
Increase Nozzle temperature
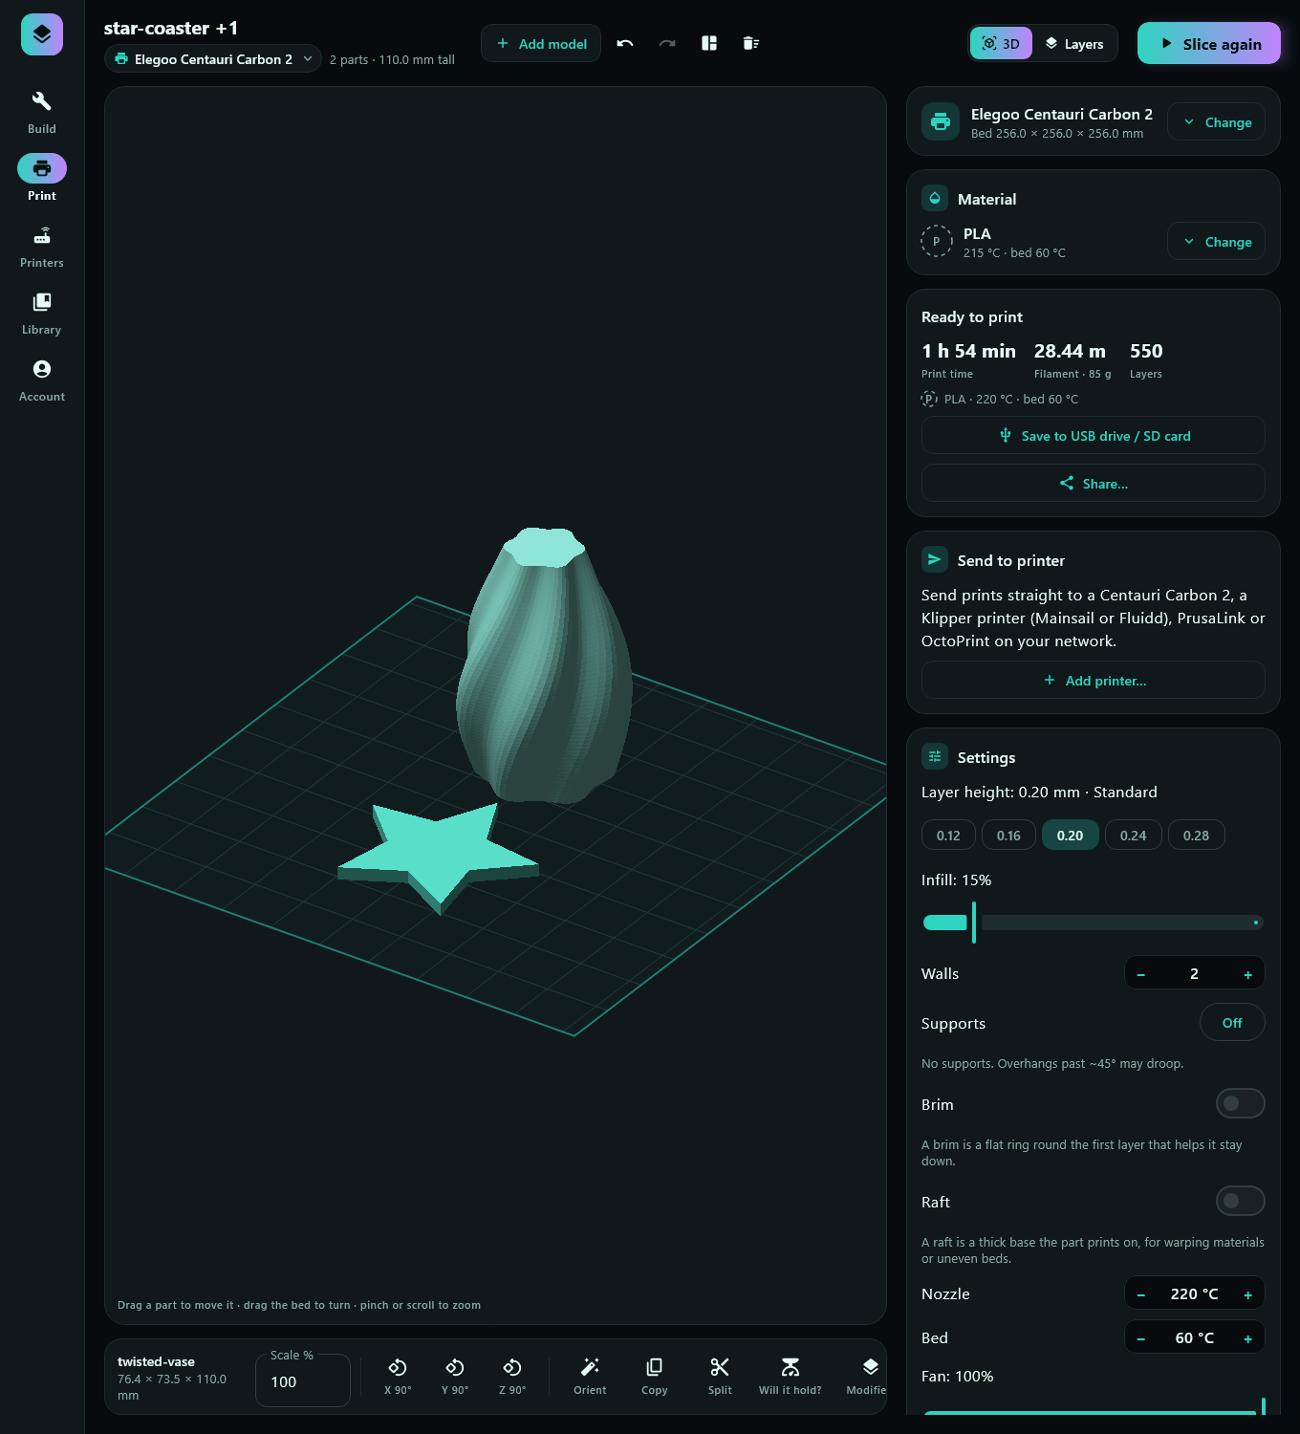(x=1247, y=1293)
